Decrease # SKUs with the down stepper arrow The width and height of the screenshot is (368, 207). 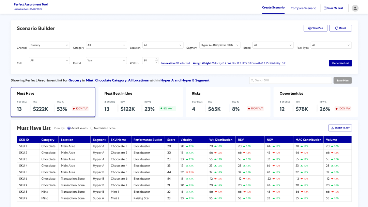[x=156, y=62]
